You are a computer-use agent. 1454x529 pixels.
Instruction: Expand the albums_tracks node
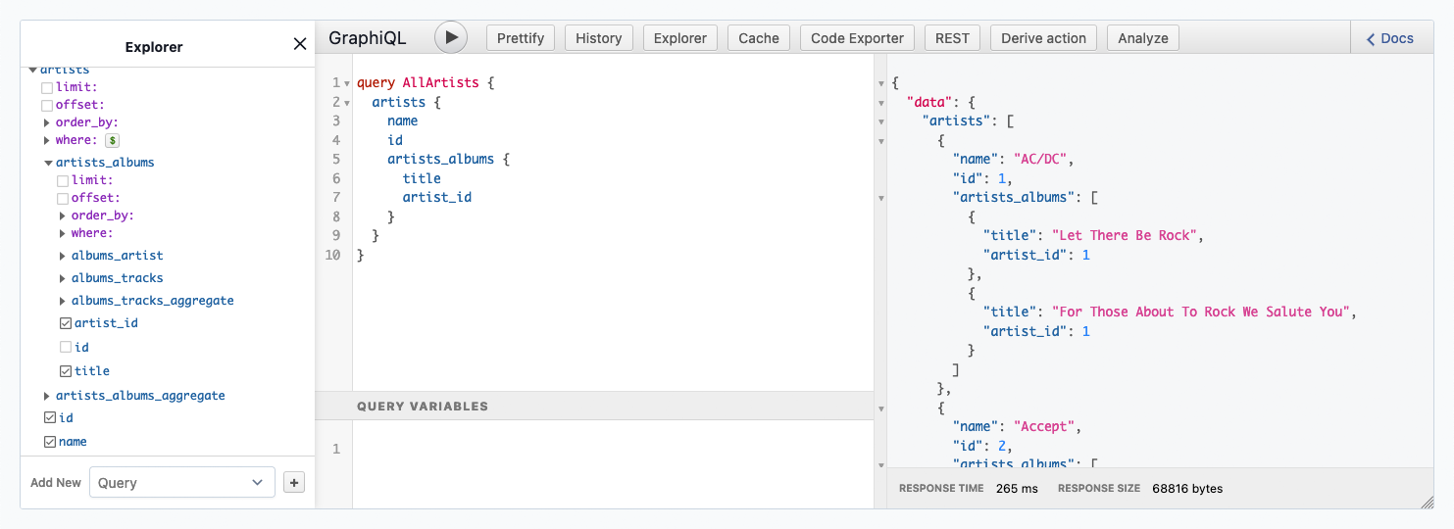pyautogui.click(x=63, y=278)
